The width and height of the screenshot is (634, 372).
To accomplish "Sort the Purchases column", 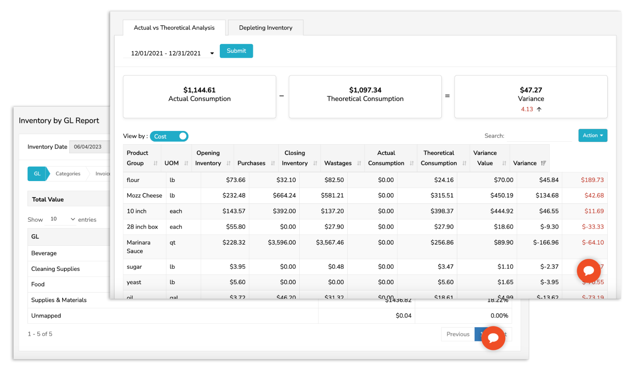I will point(273,163).
